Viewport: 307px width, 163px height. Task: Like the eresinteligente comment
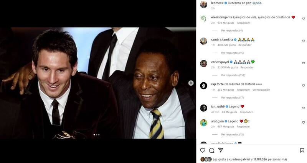pos(303,18)
